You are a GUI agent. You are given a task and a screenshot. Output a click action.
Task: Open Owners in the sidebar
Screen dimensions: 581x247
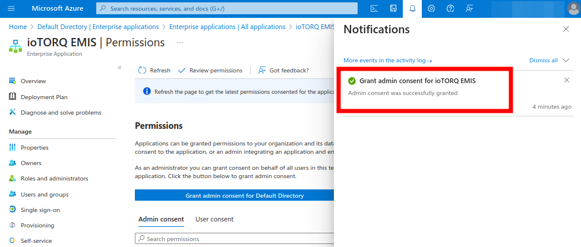pyautogui.click(x=31, y=163)
